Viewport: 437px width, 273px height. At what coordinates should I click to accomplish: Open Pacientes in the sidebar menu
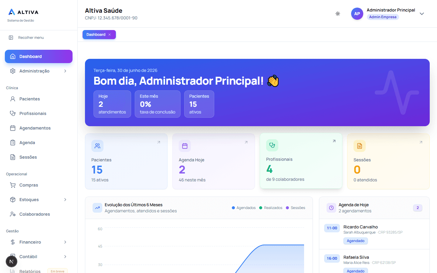coord(39,99)
